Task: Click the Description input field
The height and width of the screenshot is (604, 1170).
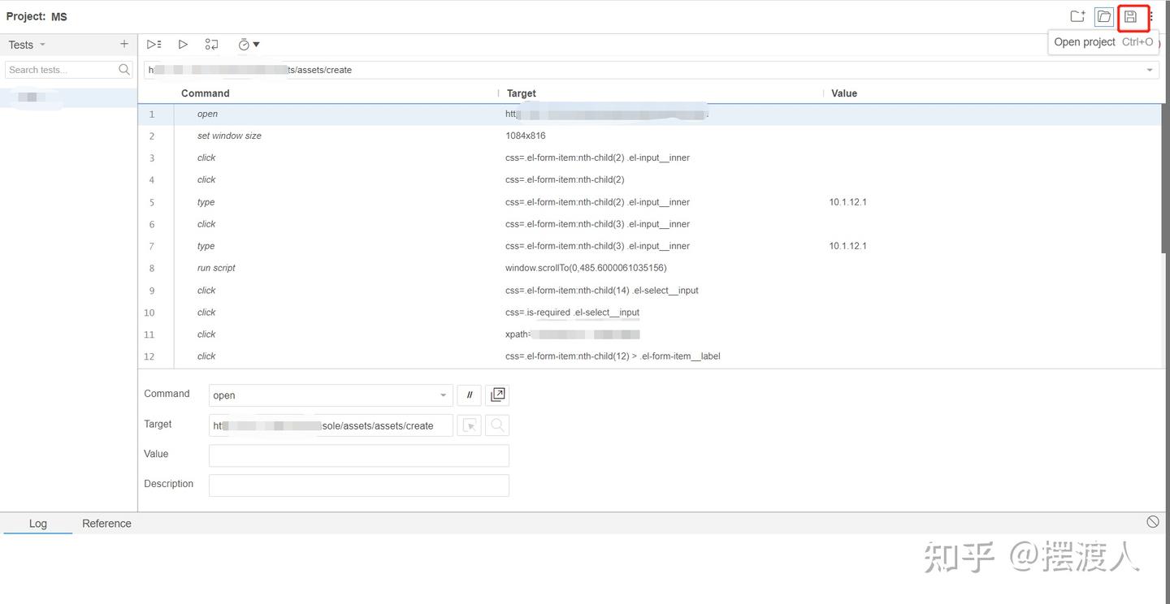Action: tap(359, 485)
